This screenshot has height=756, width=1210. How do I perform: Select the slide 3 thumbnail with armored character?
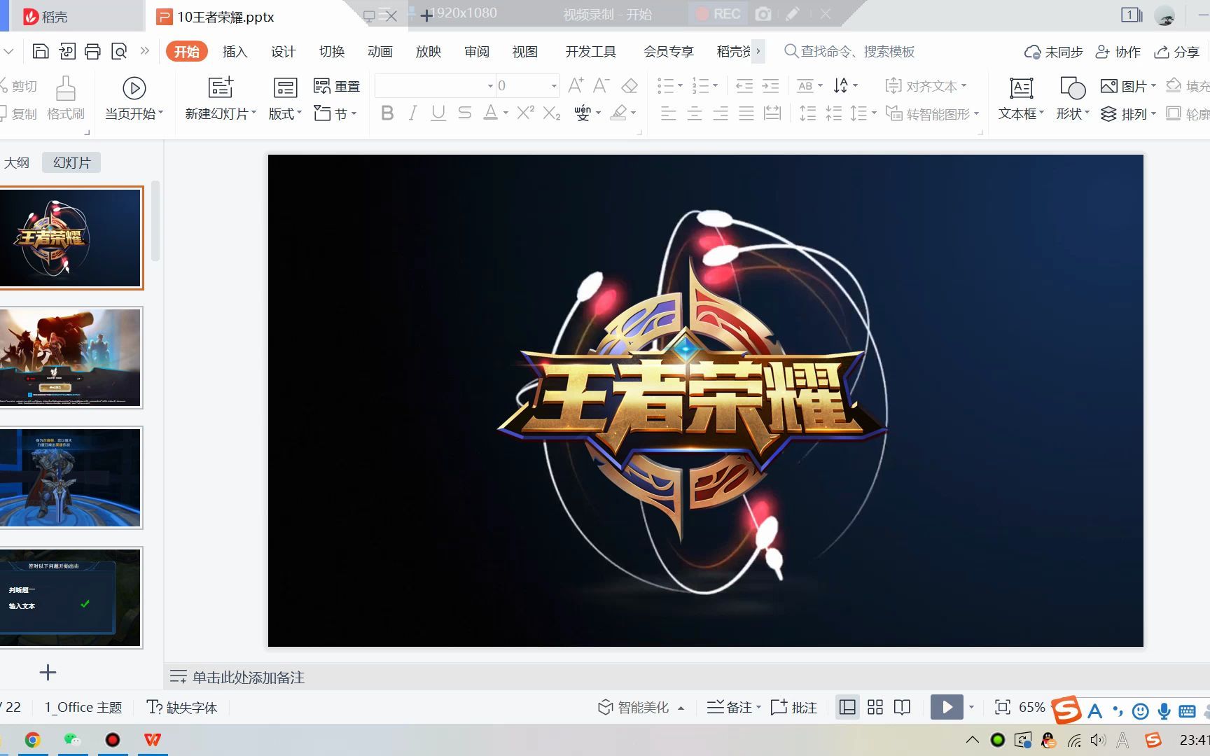71,477
